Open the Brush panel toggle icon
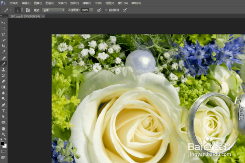The image size is (245, 163). pyautogui.click(x=28, y=10)
